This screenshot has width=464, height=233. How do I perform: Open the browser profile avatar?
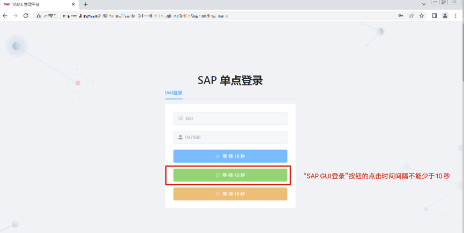pos(445,16)
